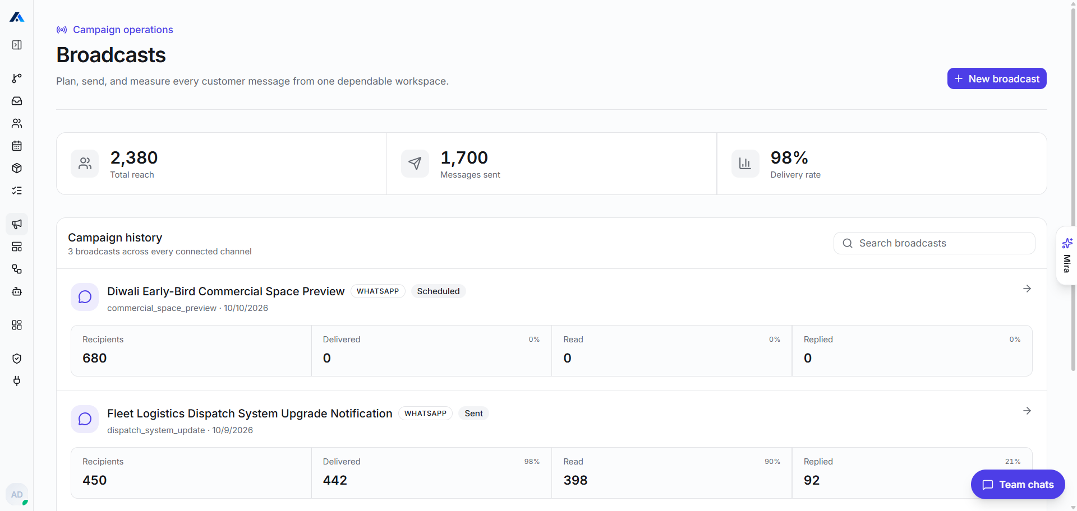Open Diwali Early-Bird broadcast arrow

coord(1027,289)
